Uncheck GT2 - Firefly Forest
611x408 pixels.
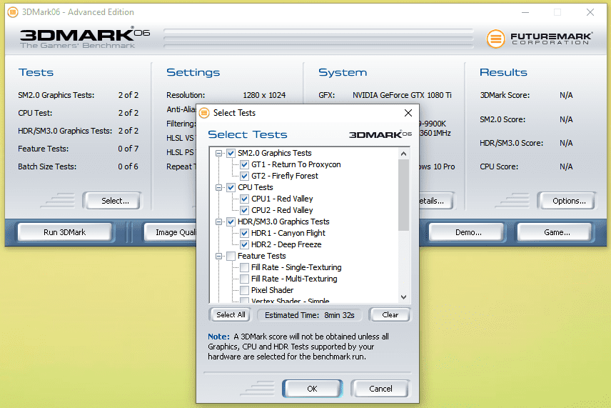point(244,176)
